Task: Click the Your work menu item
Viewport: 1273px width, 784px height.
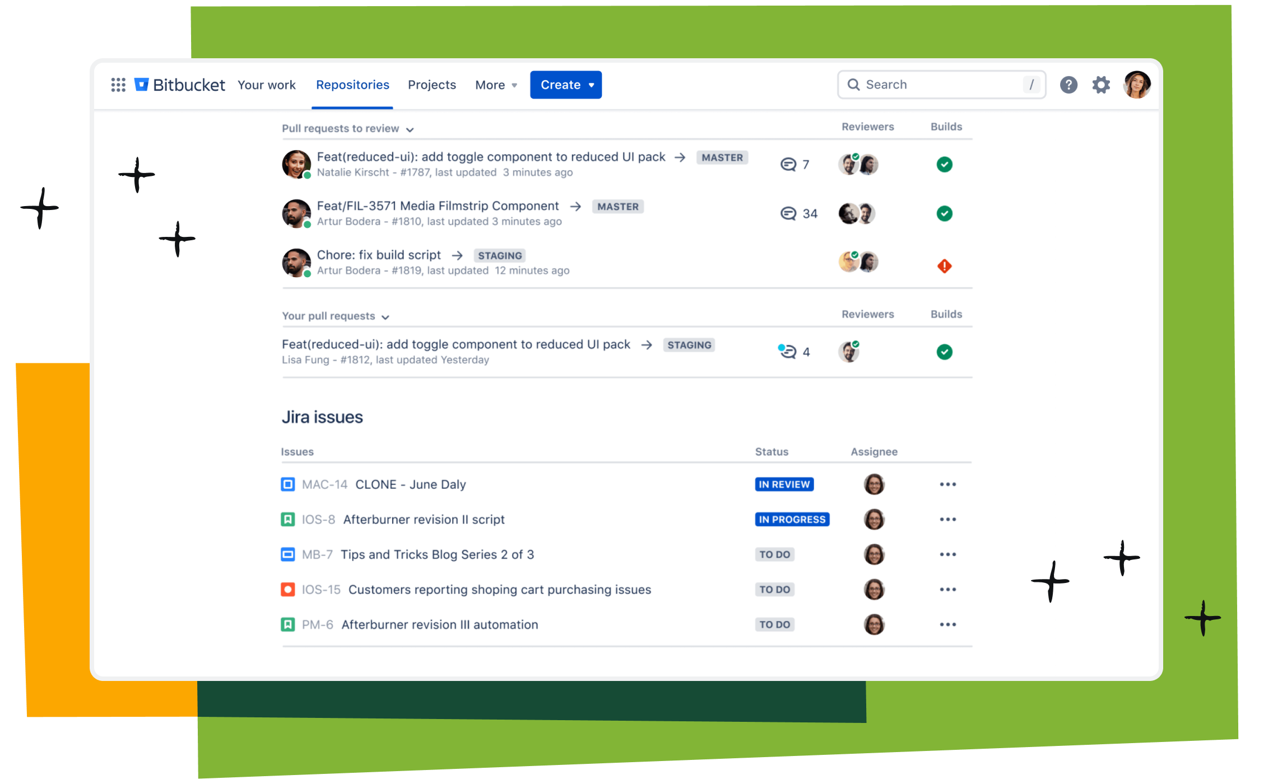Action: pyautogui.click(x=266, y=85)
